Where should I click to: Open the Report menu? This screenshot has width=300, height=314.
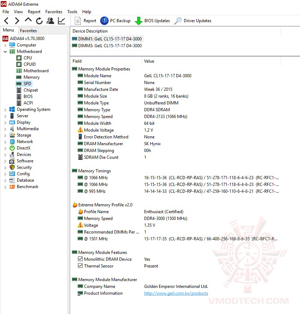[34, 11]
